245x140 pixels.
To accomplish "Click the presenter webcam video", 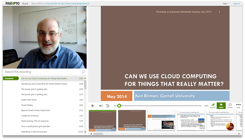I will coord(45,37).
